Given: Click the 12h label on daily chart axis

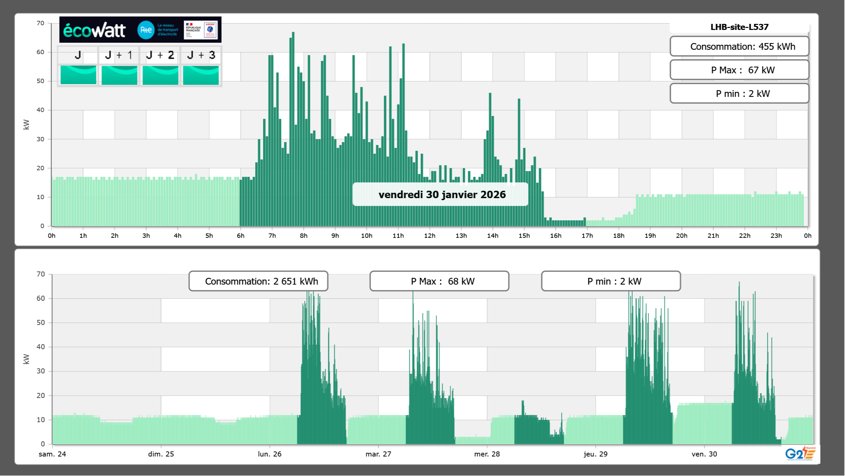Looking at the screenshot, I should coord(429,236).
